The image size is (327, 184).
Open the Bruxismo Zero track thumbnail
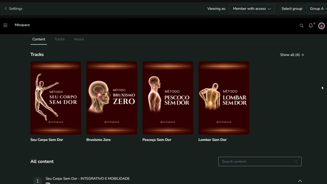tap(112, 98)
